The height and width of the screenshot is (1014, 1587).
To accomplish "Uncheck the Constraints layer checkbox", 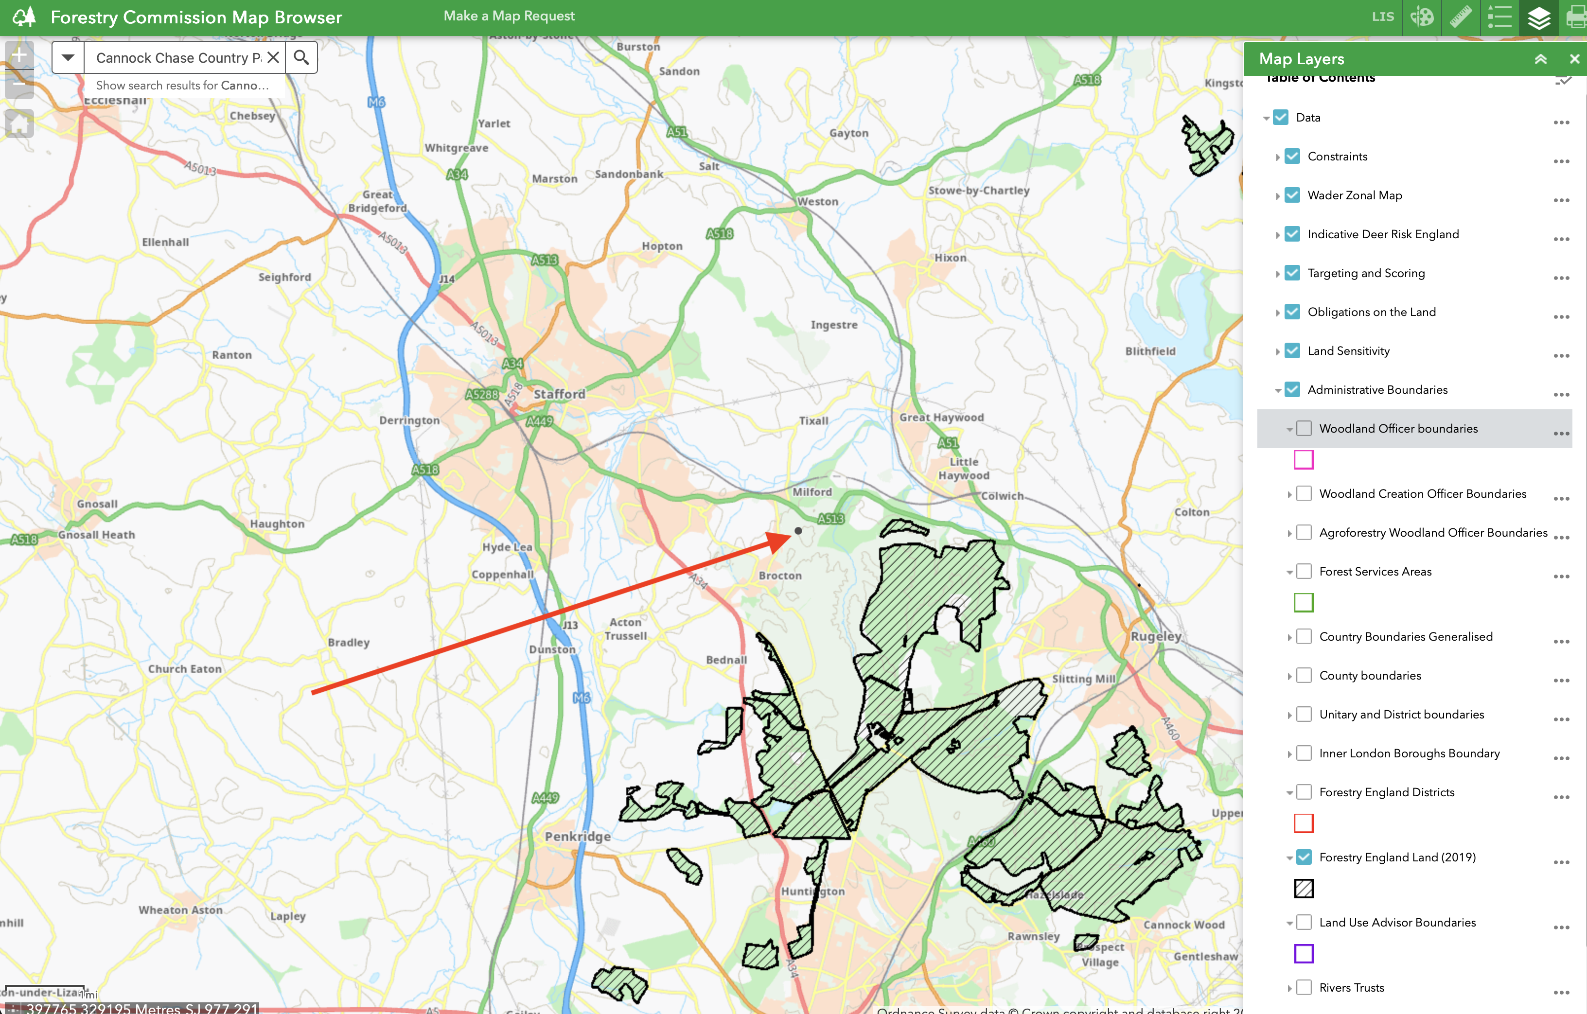I will tap(1292, 156).
